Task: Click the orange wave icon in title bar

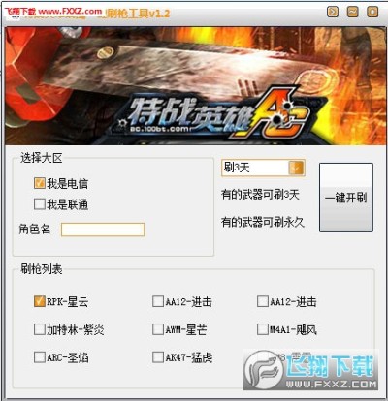Action: click(x=352, y=12)
